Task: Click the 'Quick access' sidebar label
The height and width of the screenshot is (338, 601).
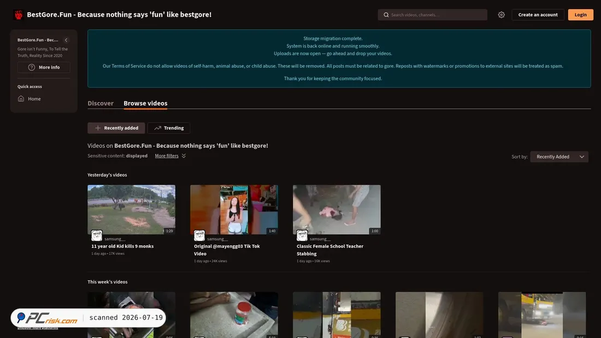Action: point(30,87)
